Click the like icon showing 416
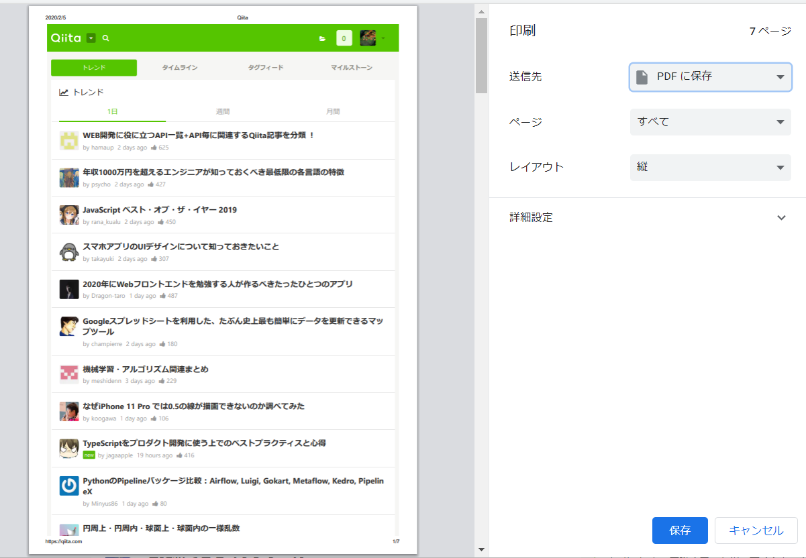Screen dimensions: 806x558 tap(179, 455)
